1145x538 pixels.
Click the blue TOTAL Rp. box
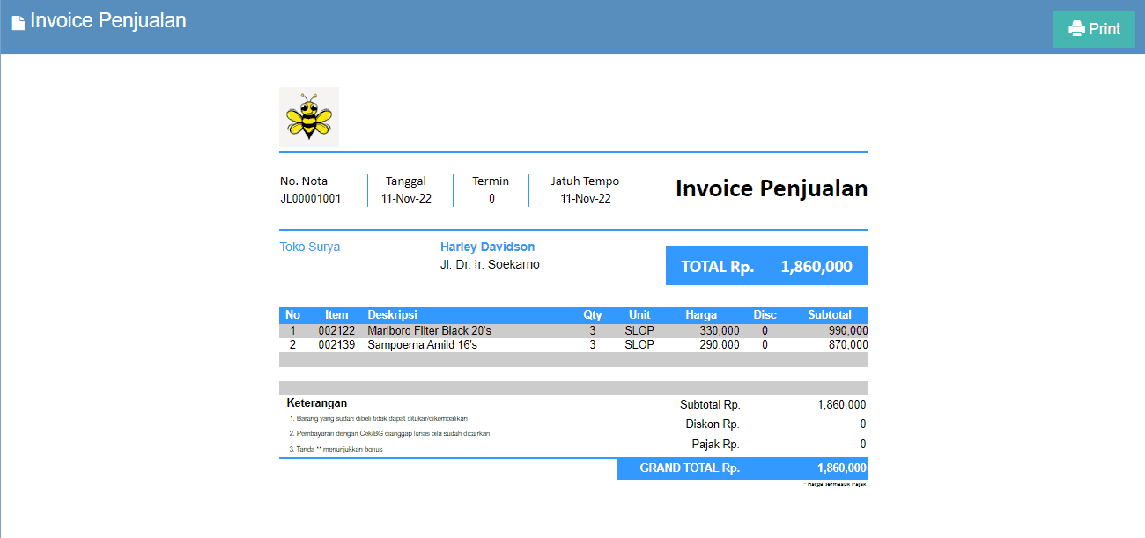tap(767, 266)
